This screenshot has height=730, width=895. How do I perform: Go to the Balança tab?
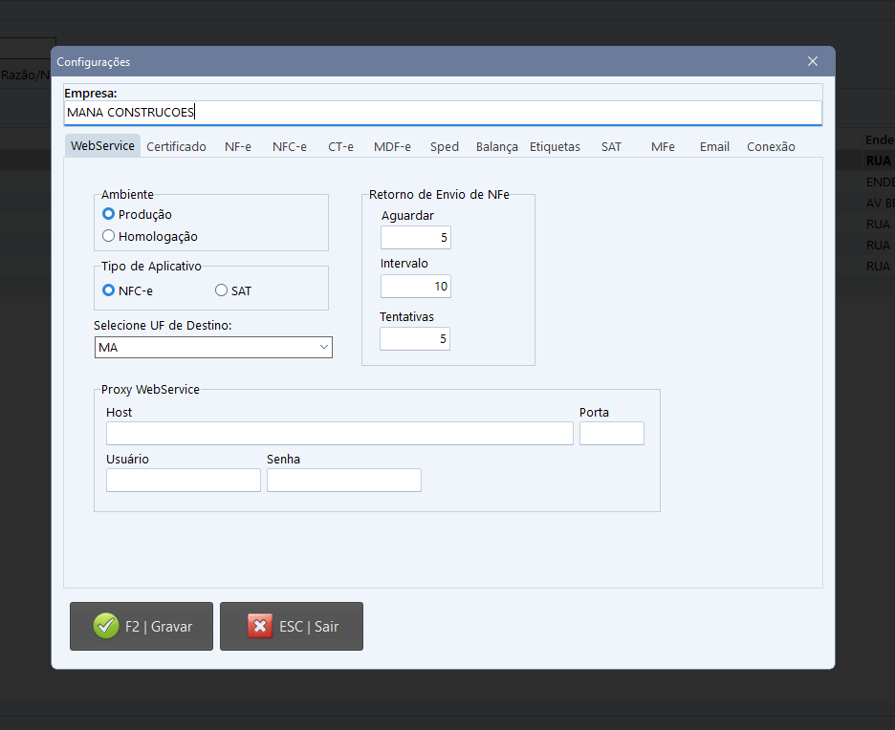pyautogui.click(x=496, y=146)
